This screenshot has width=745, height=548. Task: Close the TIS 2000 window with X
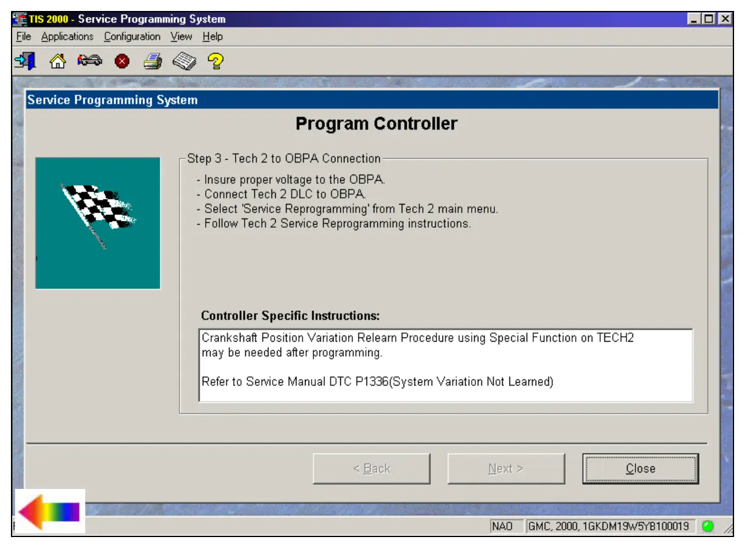click(x=724, y=19)
